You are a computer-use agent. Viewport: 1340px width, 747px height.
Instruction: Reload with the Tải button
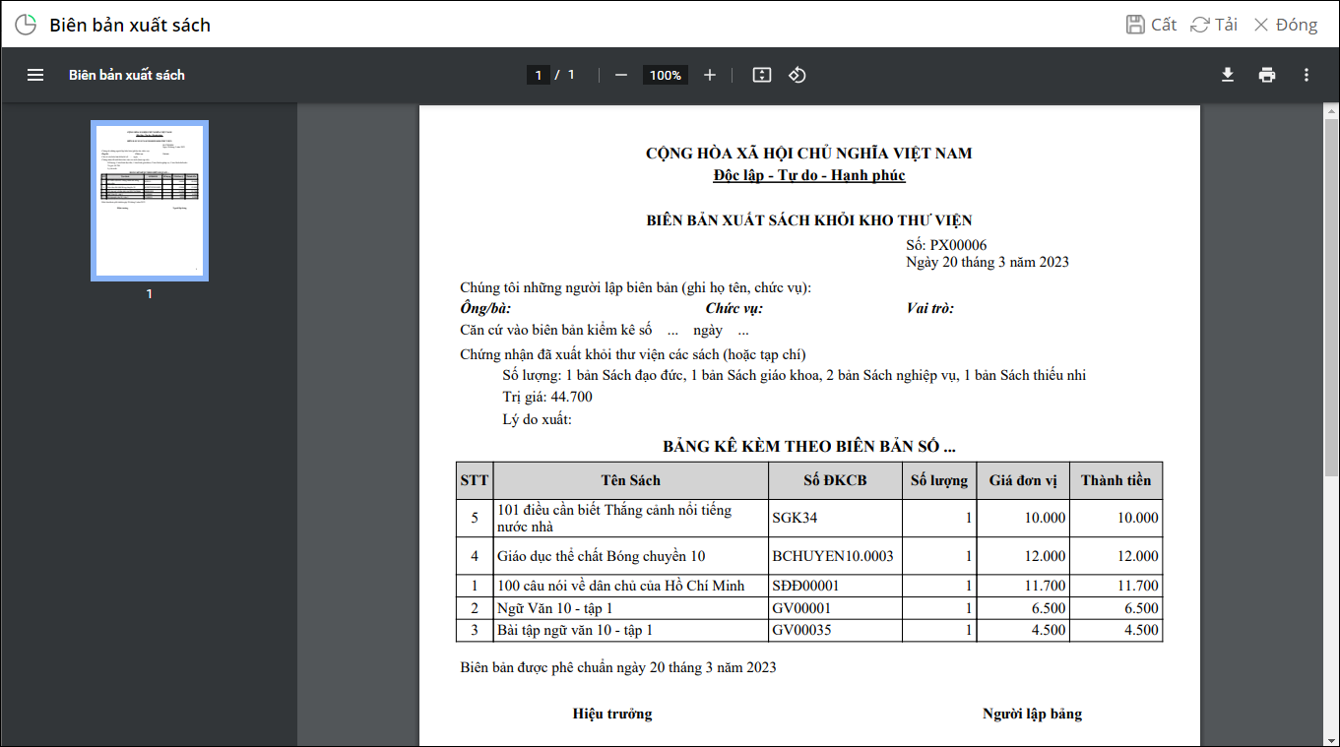[x=1214, y=25]
